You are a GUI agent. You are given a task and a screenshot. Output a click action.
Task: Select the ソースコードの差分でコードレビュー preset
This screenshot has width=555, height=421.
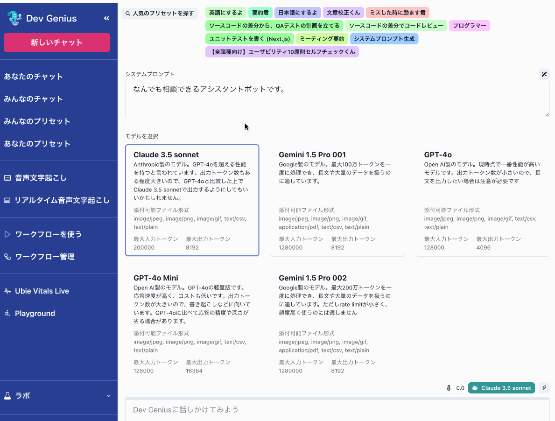pyautogui.click(x=396, y=26)
